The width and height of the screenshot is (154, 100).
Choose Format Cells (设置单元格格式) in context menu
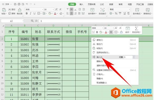coord(115,70)
